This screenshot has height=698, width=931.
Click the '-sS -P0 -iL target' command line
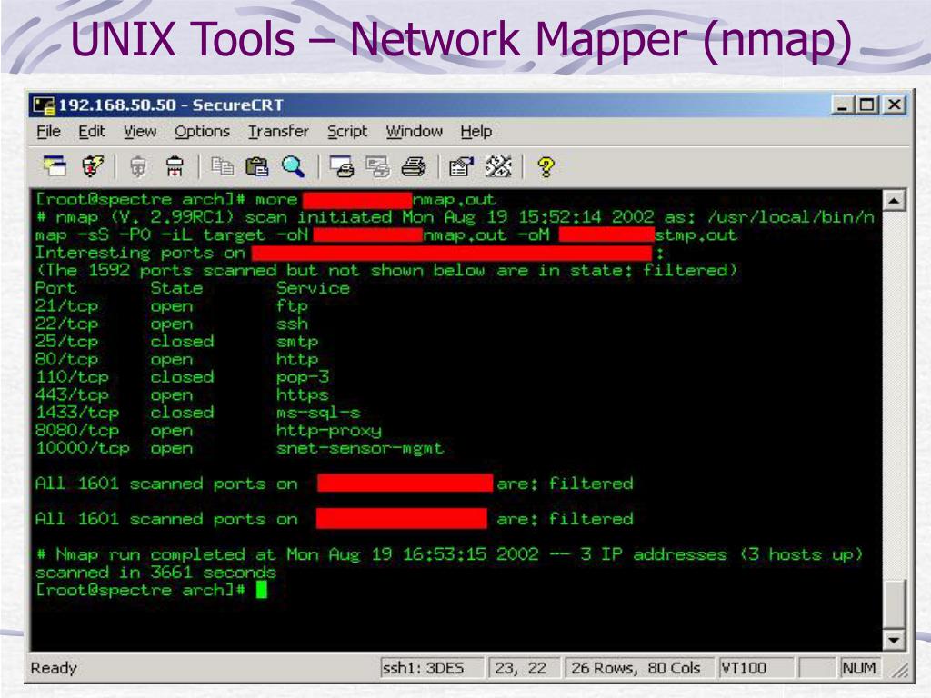[x=385, y=235]
